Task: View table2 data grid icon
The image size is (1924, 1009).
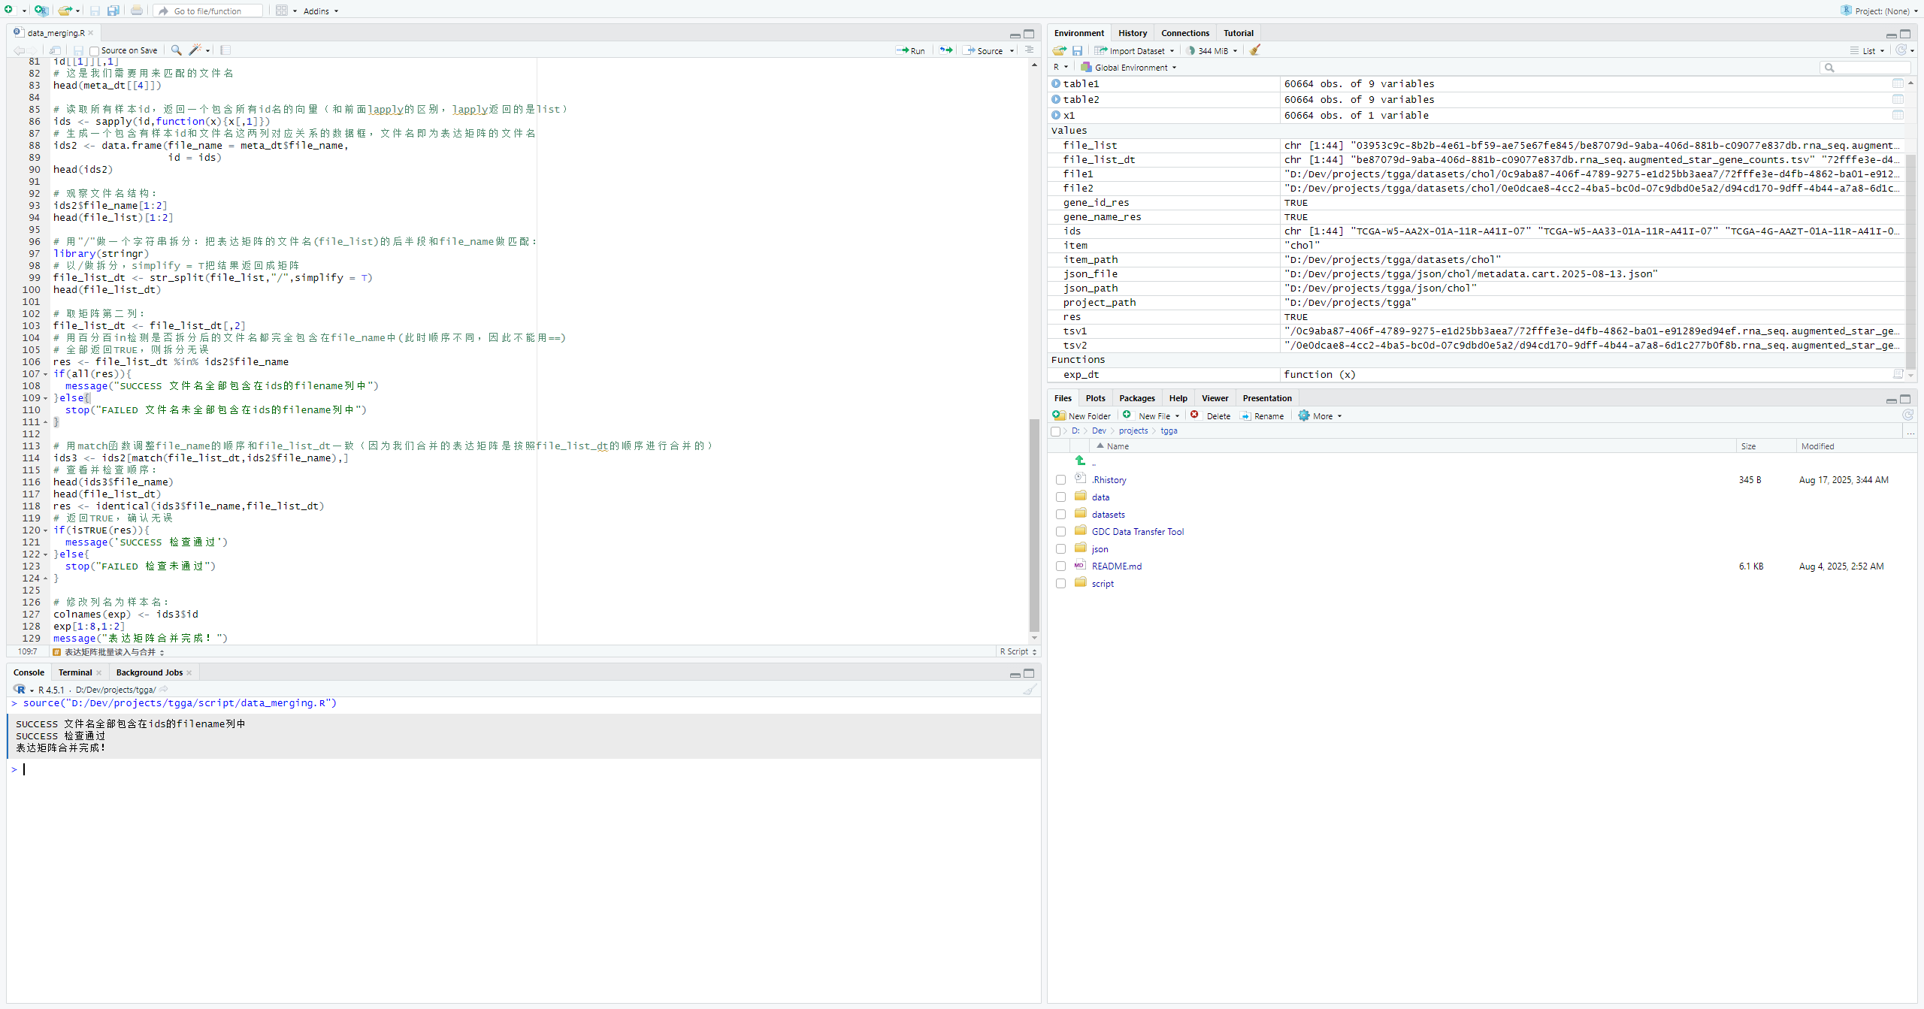Action: 1898,99
